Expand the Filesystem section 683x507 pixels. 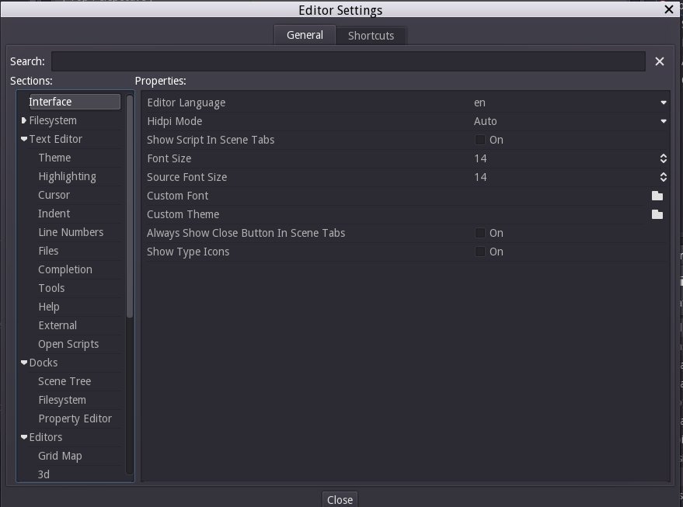pos(24,120)
